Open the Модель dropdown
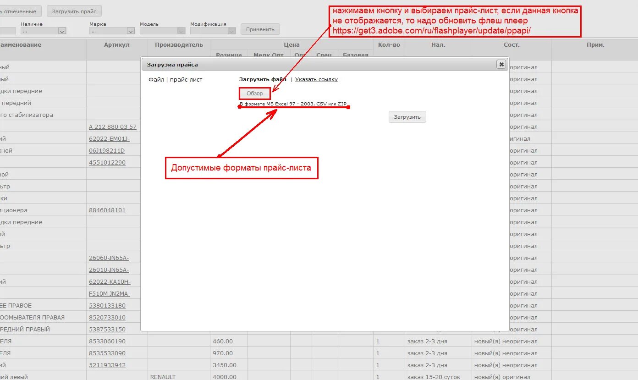This screenshot has height=380, width=638. [163, 31]
